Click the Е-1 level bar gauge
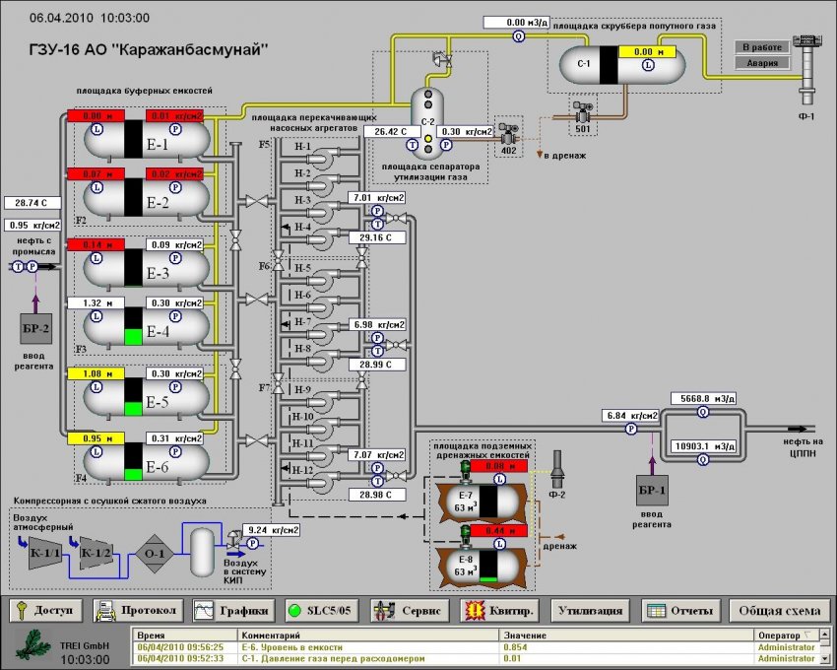 point(134,139)
